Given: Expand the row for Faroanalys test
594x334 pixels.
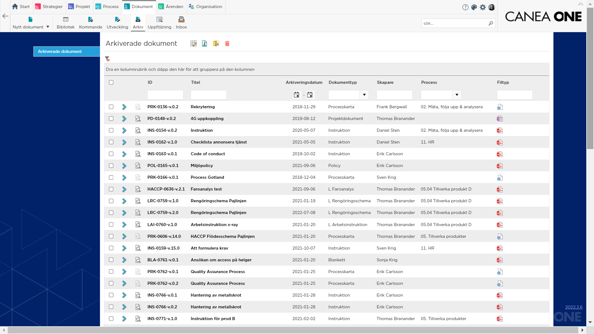Looking at the screenshot, I should pos(124,189).
